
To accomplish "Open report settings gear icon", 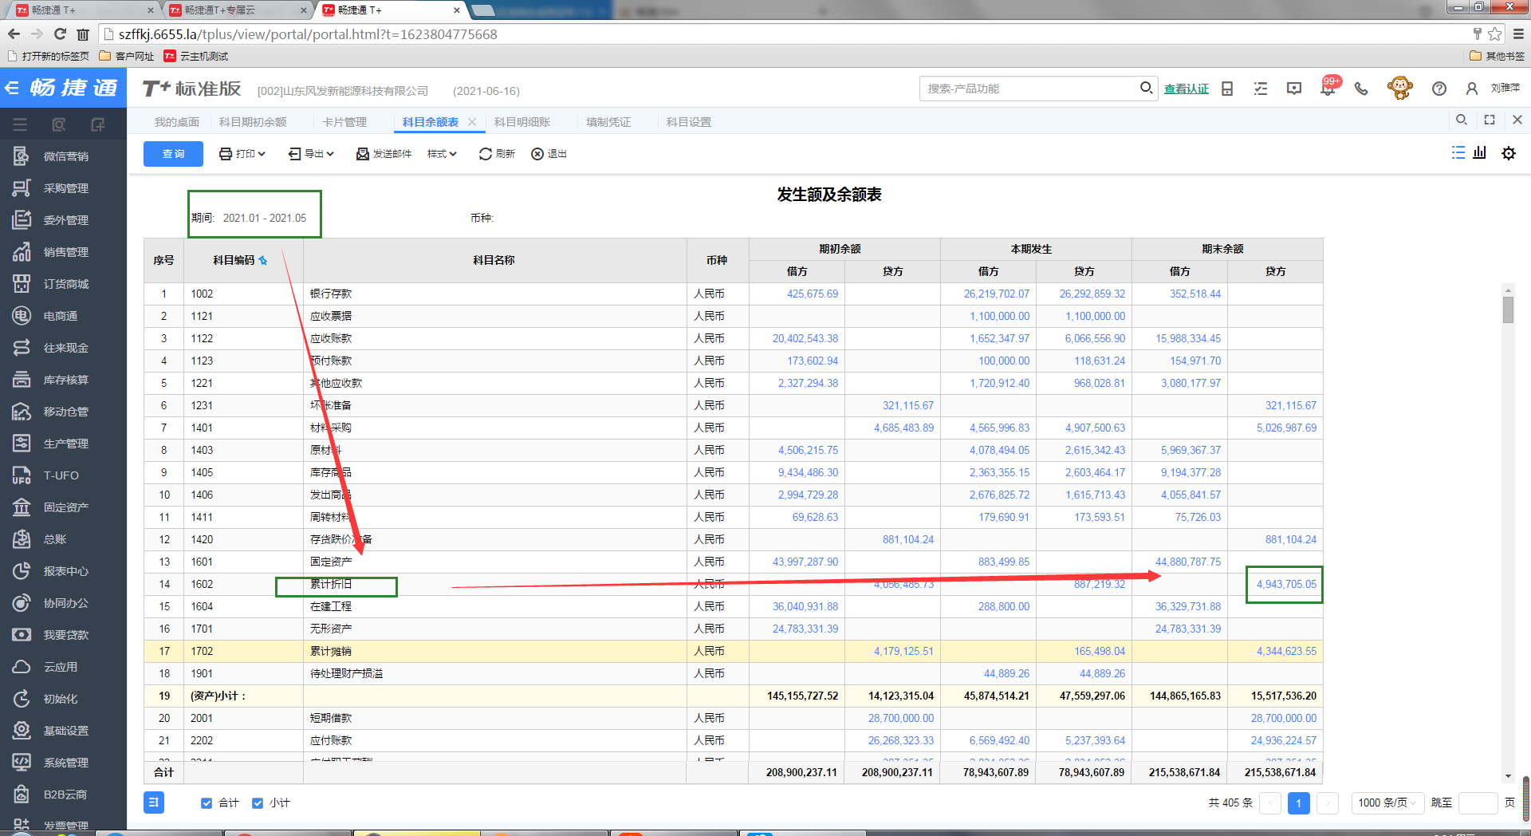I will [x=1509, y=153].
